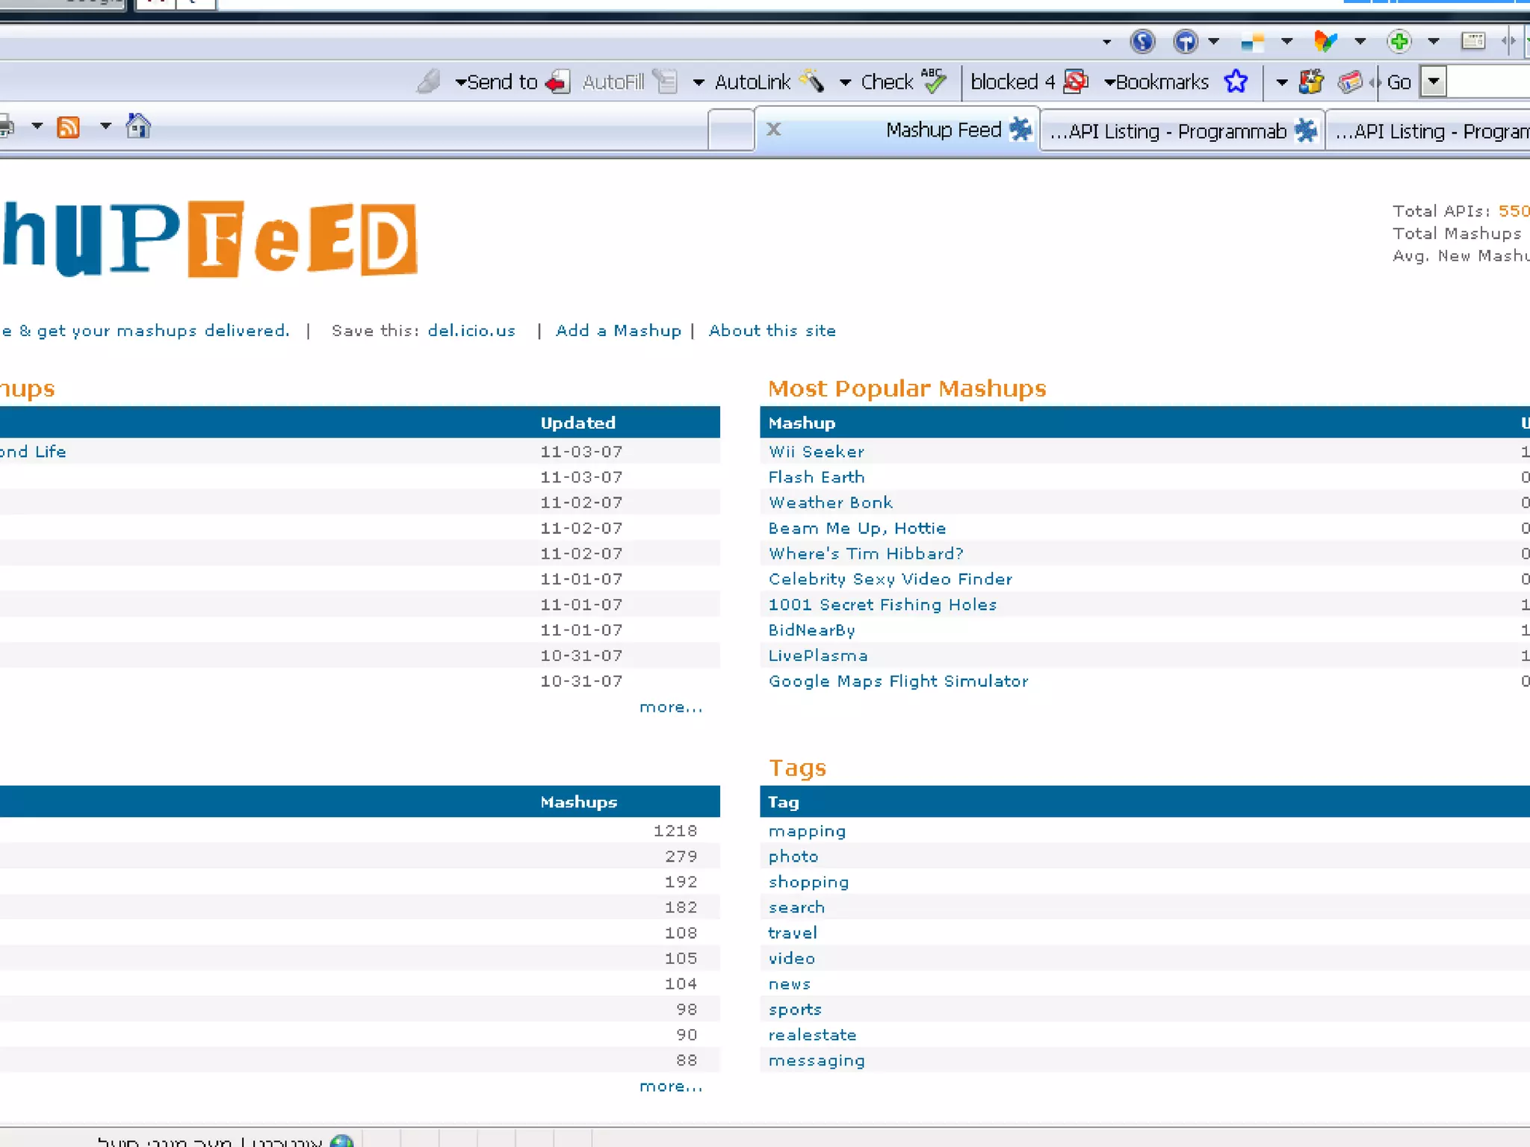The height and width of the screenshot is (1147, 1530).
Task: Click the spell Check ABC icon
Action: coord(933,80)
